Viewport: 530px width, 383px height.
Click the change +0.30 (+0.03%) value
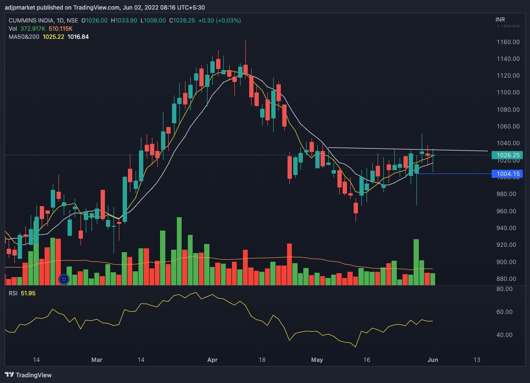click(x=219, y=20)
